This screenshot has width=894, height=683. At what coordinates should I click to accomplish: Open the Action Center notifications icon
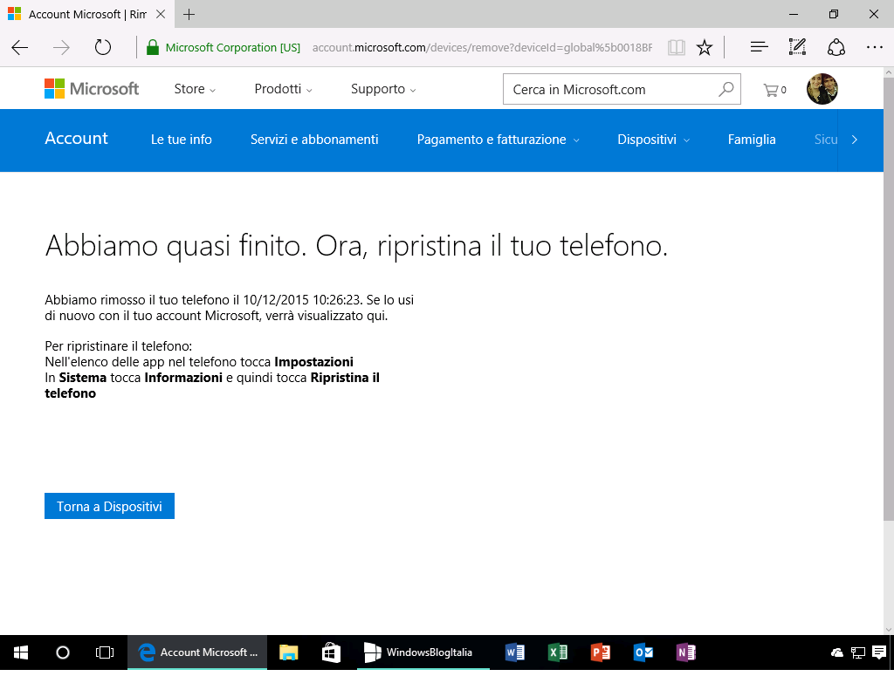(879, 652)
